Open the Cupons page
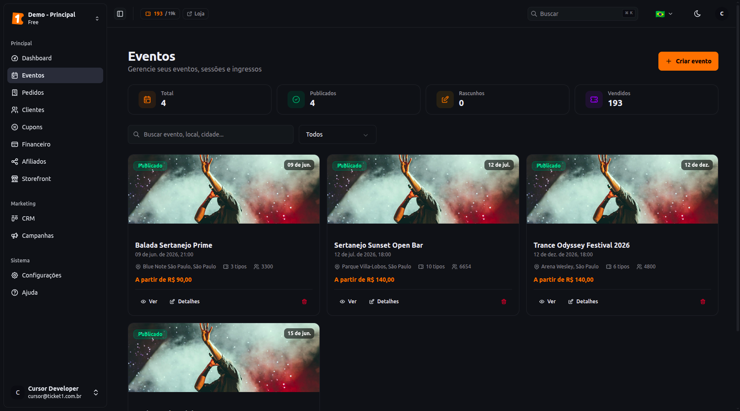 [x=55, y=127]
